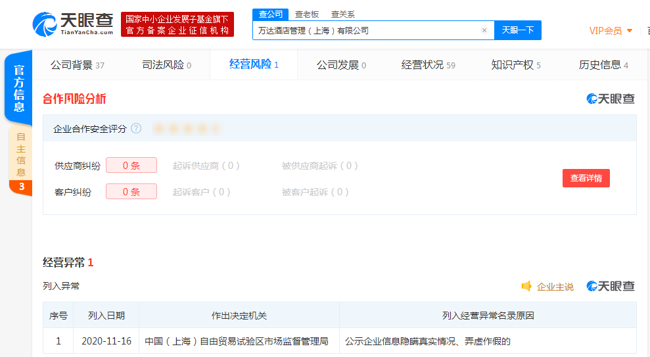Click the 列入异常 label

(61, 286)
